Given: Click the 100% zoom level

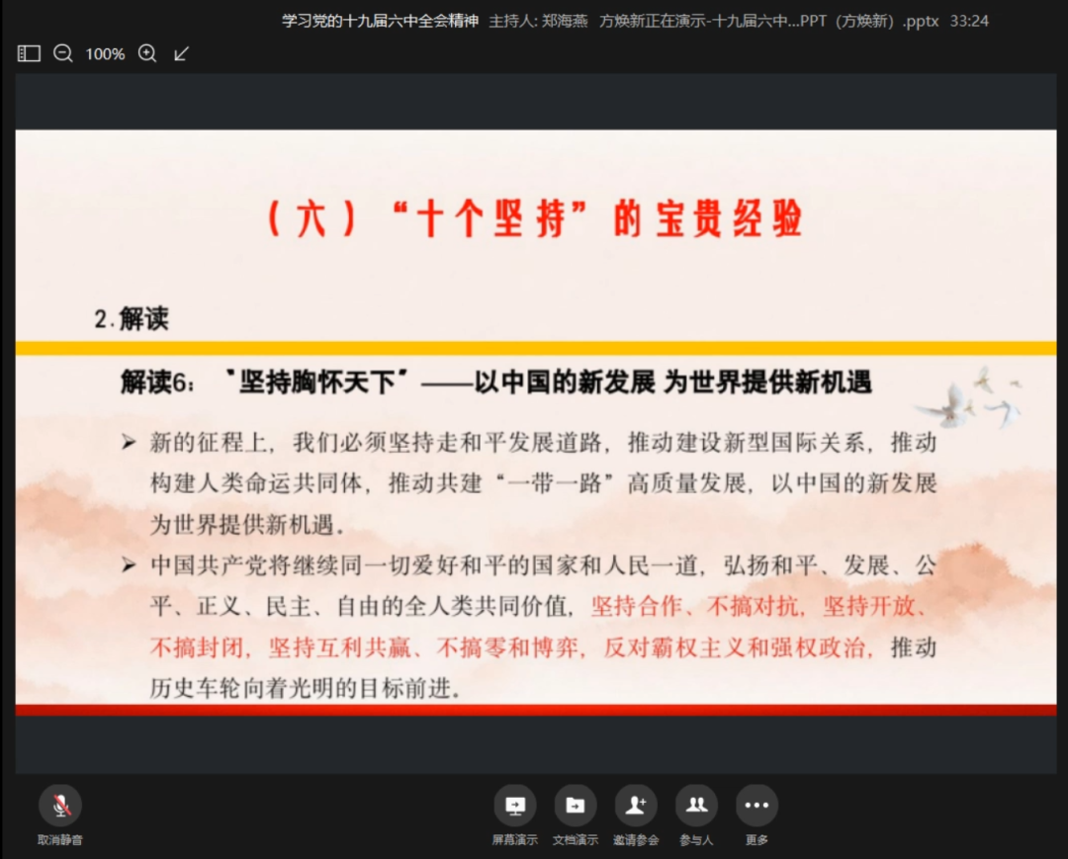Looking at the screenshot, I should click(105, 54).
